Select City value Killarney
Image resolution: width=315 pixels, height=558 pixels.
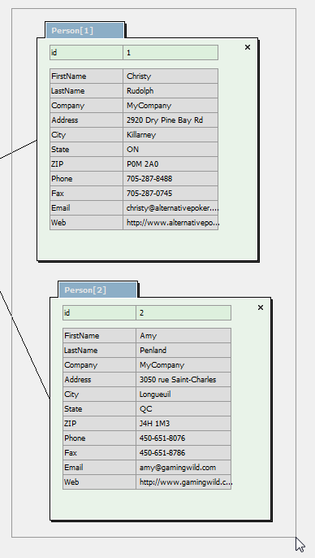point(170,134)
